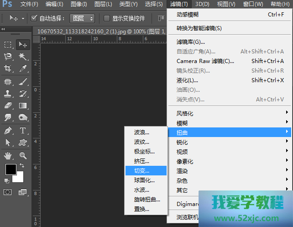Choose the Zoom tool
Image resolution: width=293 pixels, height=227 pixels.
pyautogui.click(x=23, y=155)
